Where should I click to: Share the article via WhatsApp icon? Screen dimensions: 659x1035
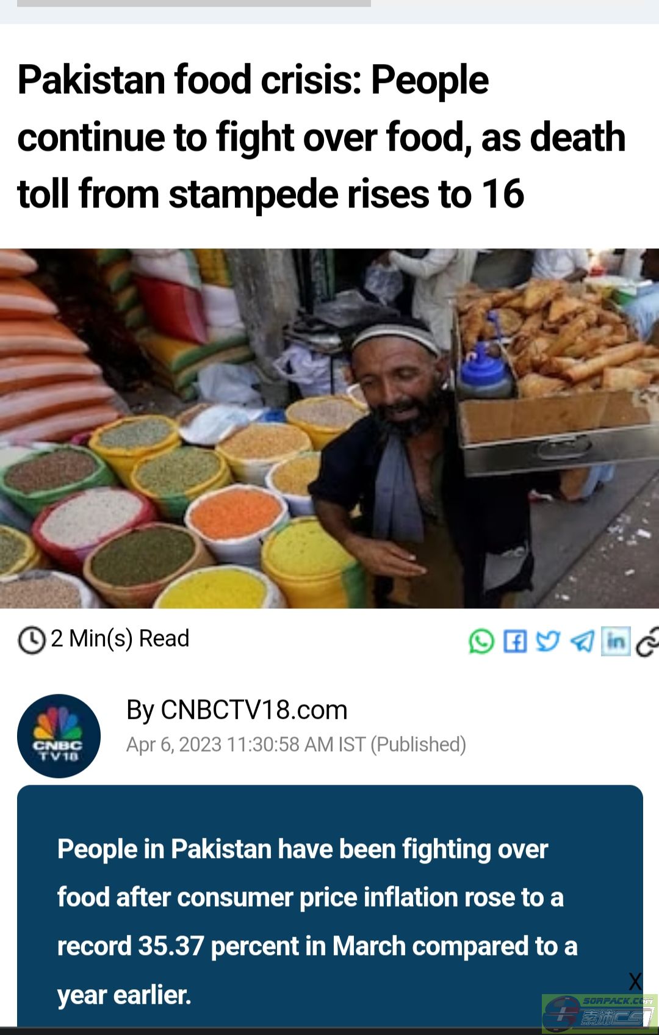click(x=481, y=641)
